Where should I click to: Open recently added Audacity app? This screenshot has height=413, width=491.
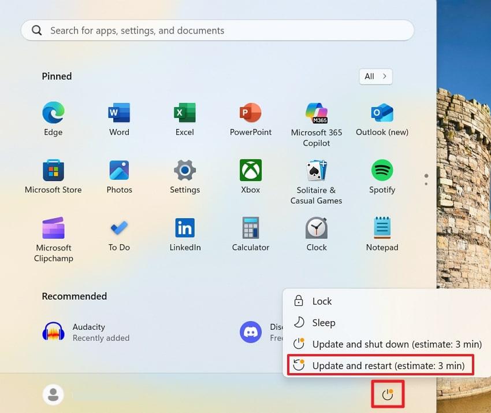86,332
